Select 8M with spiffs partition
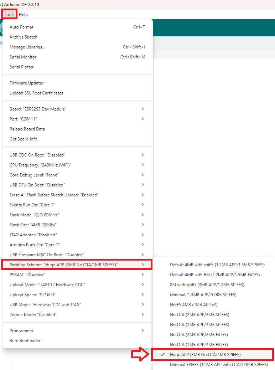The width and height of the screenshot is (275, 370). 214,285
